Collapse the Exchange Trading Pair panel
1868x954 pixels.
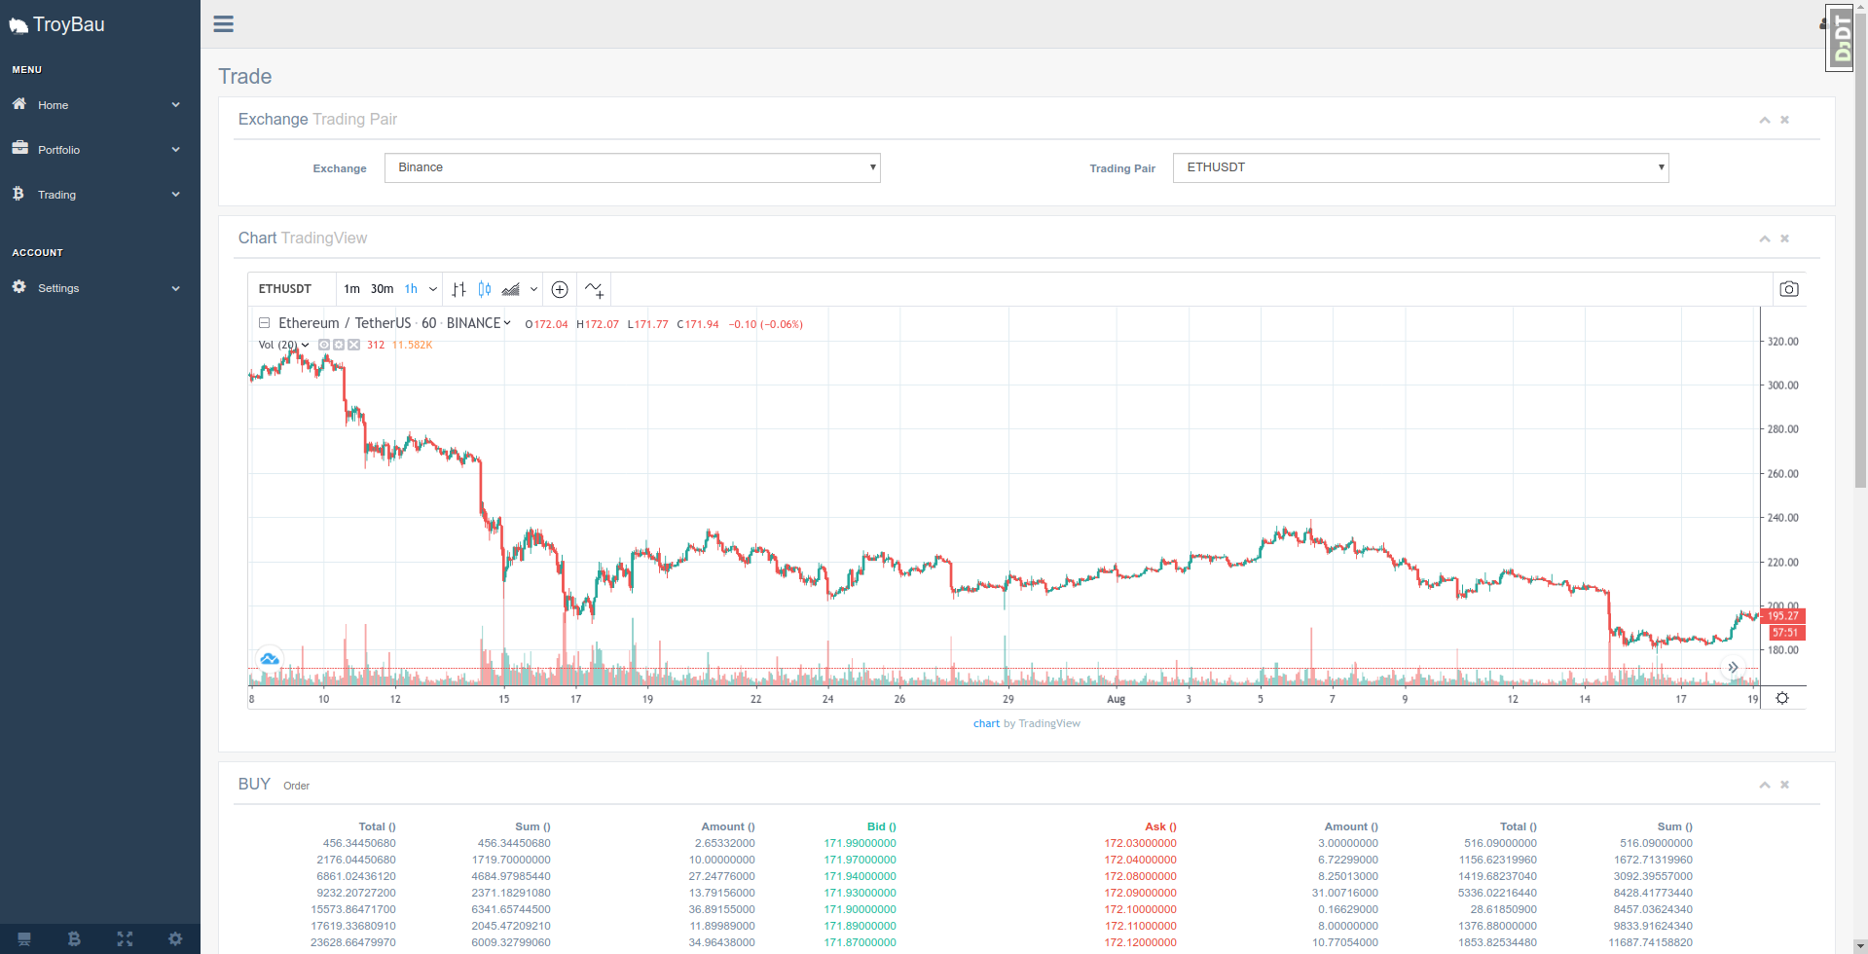pos(1764,120)
